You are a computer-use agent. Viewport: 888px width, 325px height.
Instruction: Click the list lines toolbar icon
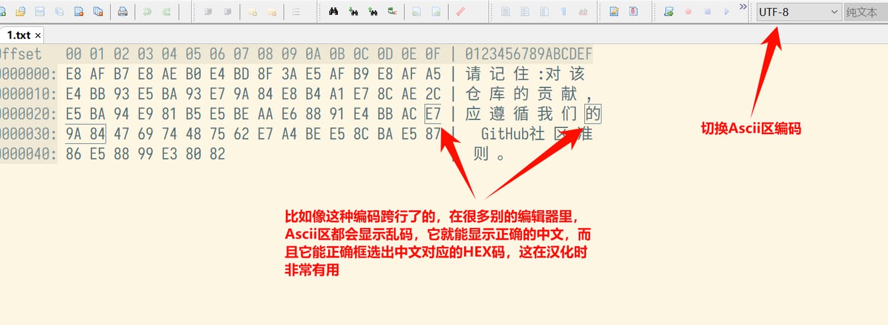[297, 11]
